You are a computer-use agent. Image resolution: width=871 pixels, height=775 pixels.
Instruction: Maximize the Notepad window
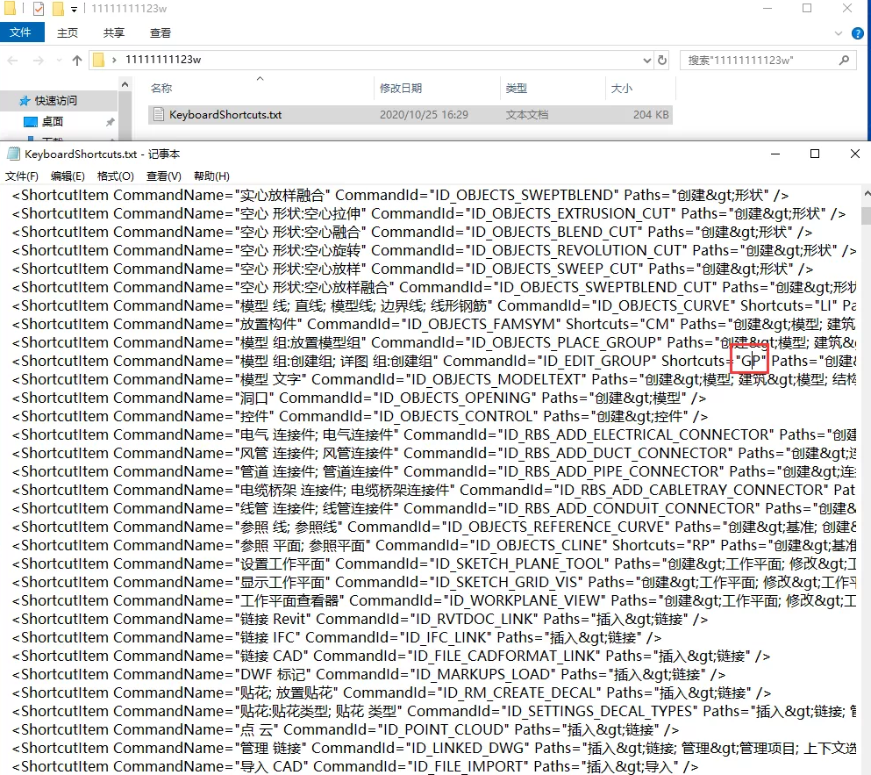[815, 154]
